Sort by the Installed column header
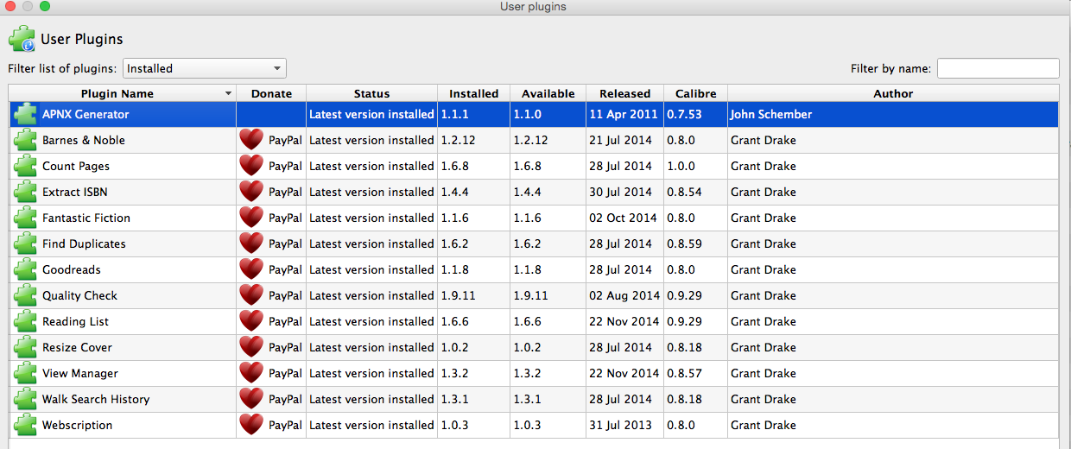Image resolution: width=1071 pixels, height=449 pixels. point(473,93)
